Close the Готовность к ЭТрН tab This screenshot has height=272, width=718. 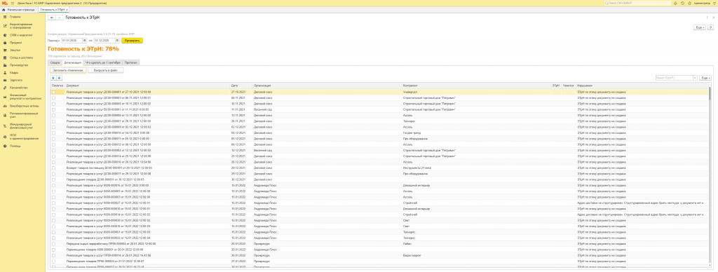[67, 9]
